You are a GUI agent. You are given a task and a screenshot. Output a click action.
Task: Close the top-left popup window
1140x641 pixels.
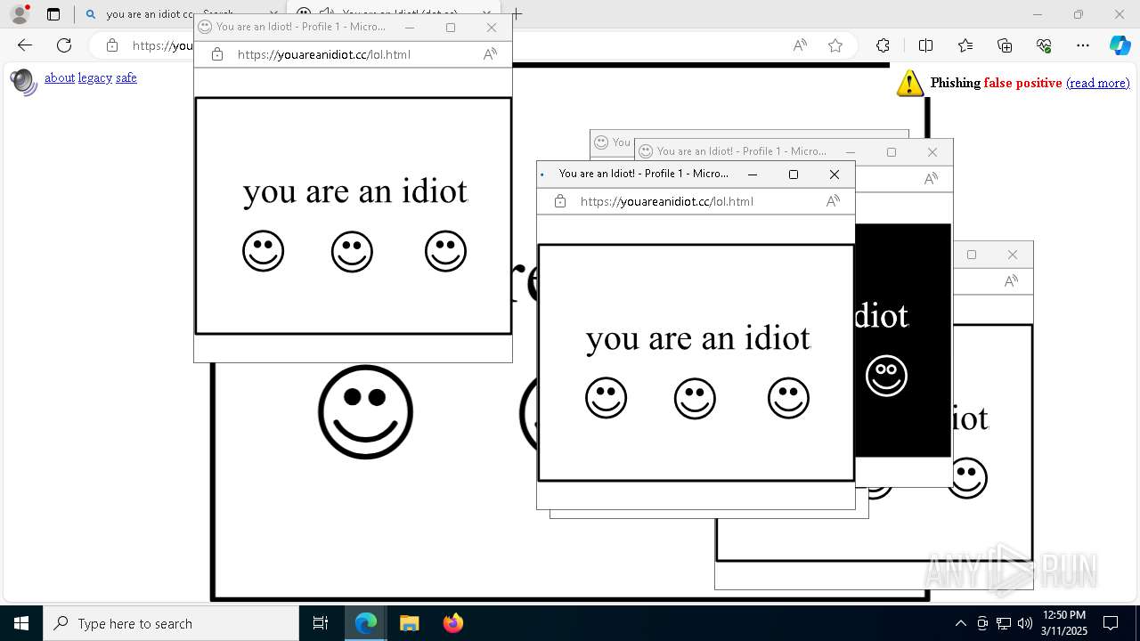click(492, 28)
